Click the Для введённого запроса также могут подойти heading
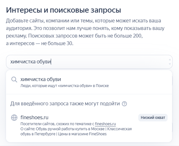The image size is (179, 146). pos(65,104)
